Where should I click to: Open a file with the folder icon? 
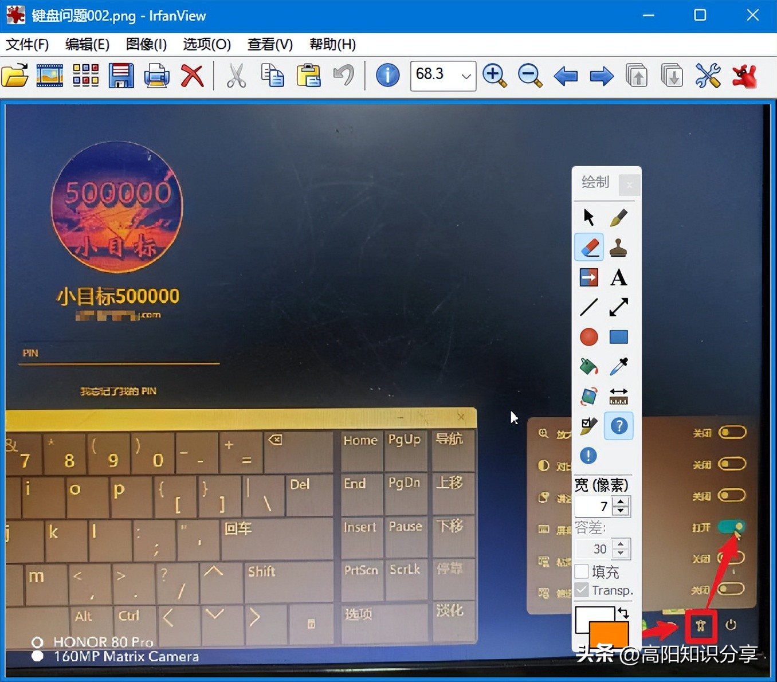tap(15, 76)
